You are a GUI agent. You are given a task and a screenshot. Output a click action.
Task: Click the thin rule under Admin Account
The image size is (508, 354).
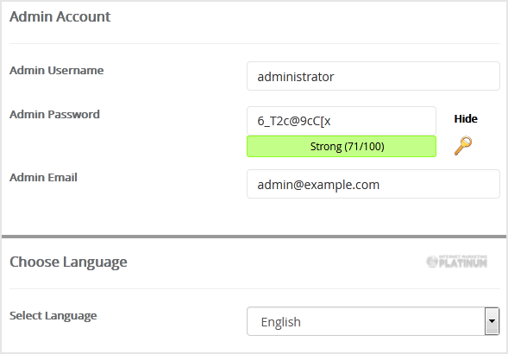point(254,43)
